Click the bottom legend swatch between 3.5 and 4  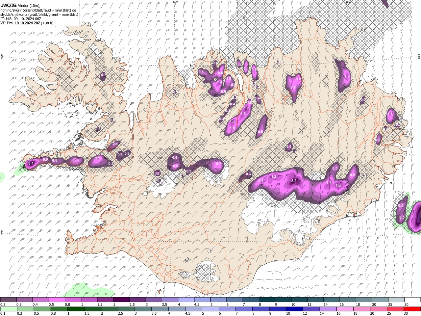coord(161,309)
